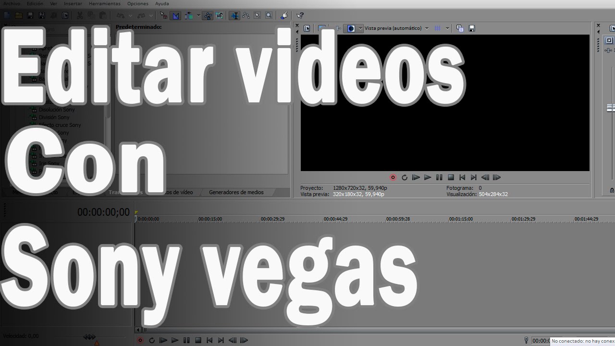Screen dimensions: 615x346
Task: Toggle lock envelopes to events button
Action: 208,15
